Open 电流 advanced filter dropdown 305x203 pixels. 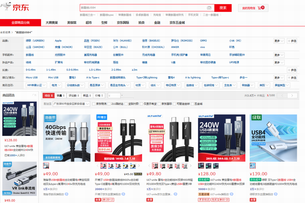(56, 85)
